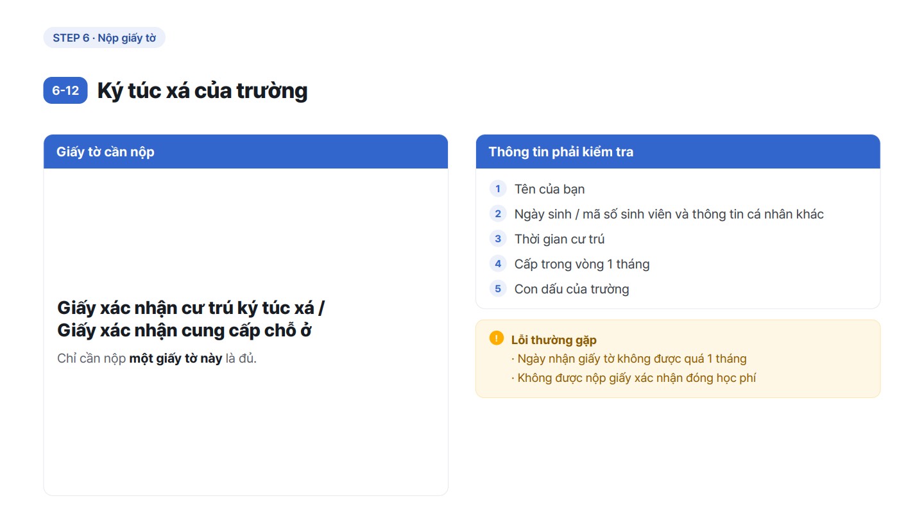Click the Con dấu của trường item
Image resolution: width=924 pixels, height=519 pixels.
tap(572, 289)
